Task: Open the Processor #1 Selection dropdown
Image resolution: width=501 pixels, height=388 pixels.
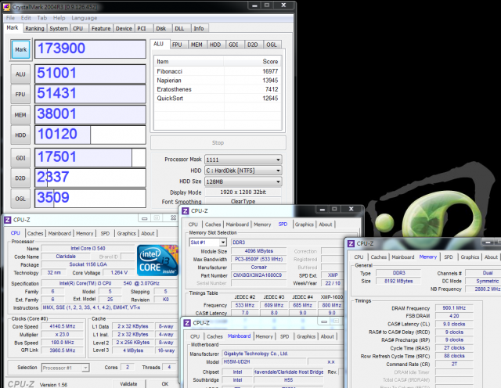Action: click(65, 368)
